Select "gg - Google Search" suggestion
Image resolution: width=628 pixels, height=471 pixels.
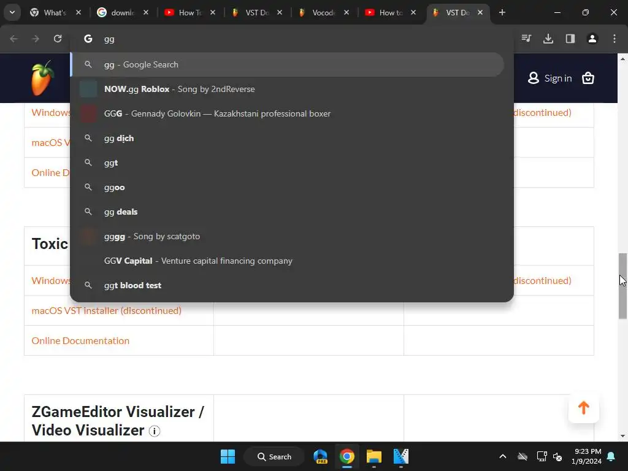(287, 64)
